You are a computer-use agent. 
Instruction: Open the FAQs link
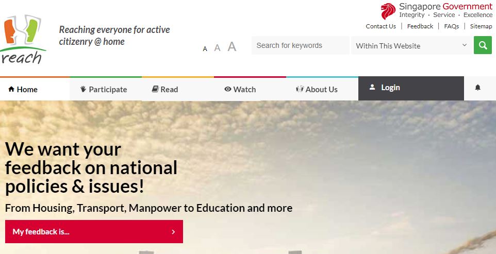[451, 26]
